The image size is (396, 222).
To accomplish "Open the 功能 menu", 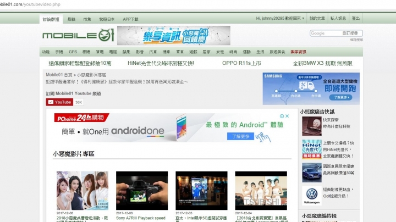I will (46, 52).
